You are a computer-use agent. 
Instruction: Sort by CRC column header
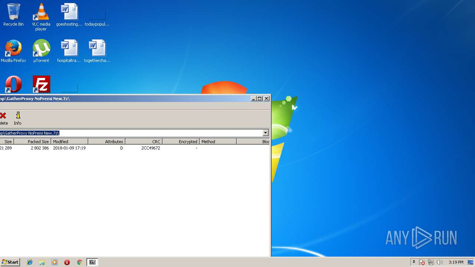pyautogui.click(x=144, y=142)
